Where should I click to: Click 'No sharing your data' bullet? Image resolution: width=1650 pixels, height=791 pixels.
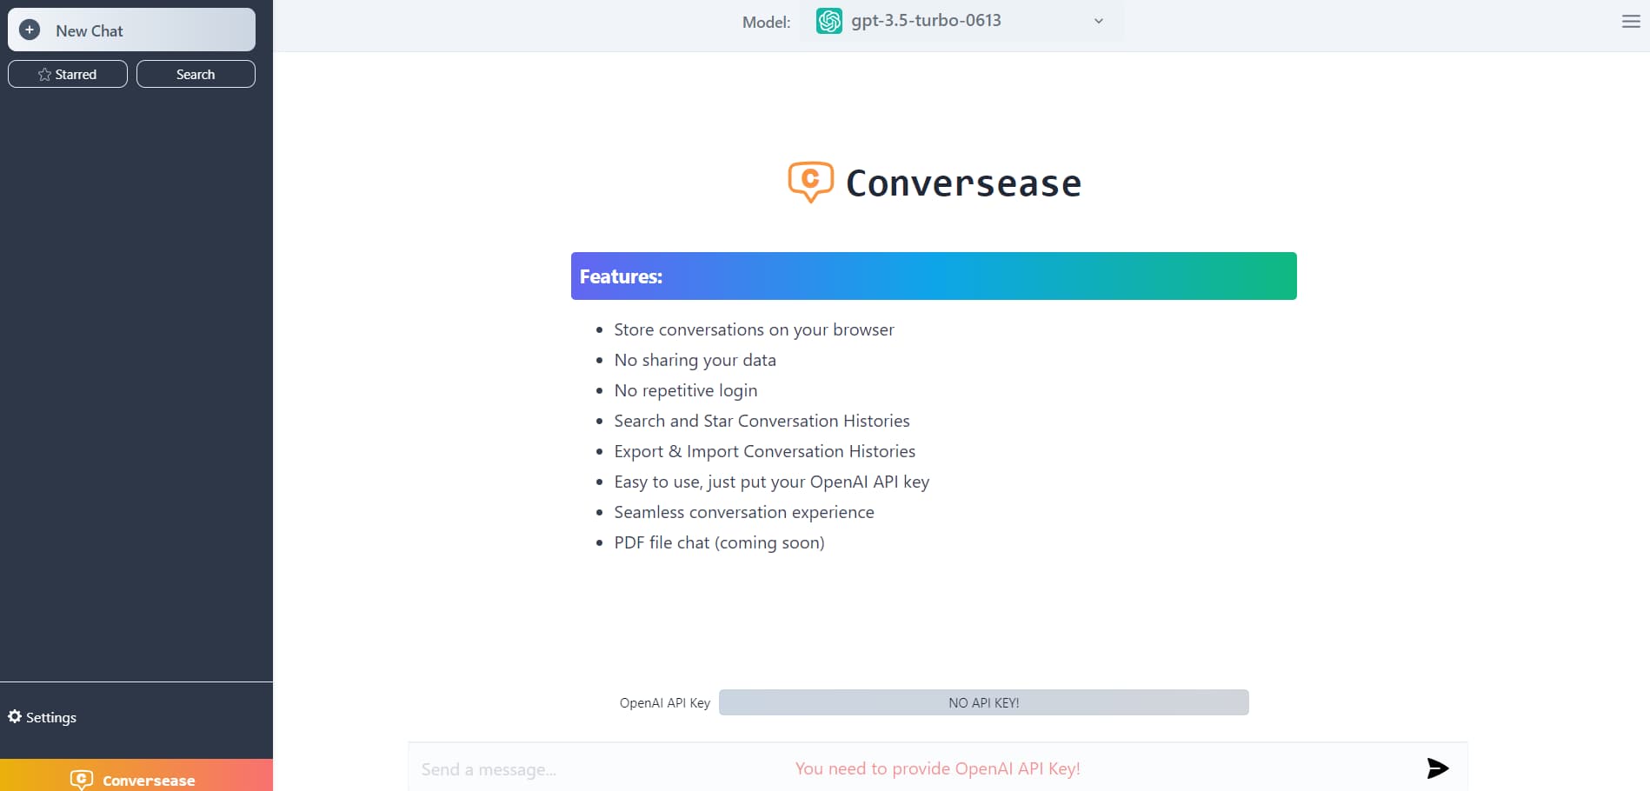coord(695,360)
